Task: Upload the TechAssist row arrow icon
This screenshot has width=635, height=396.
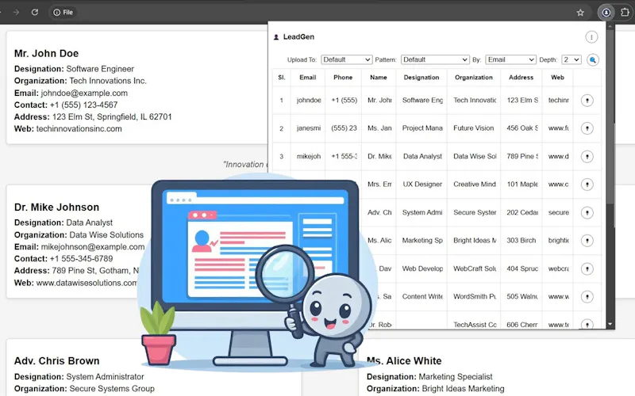Action: (x=587, y=324)
